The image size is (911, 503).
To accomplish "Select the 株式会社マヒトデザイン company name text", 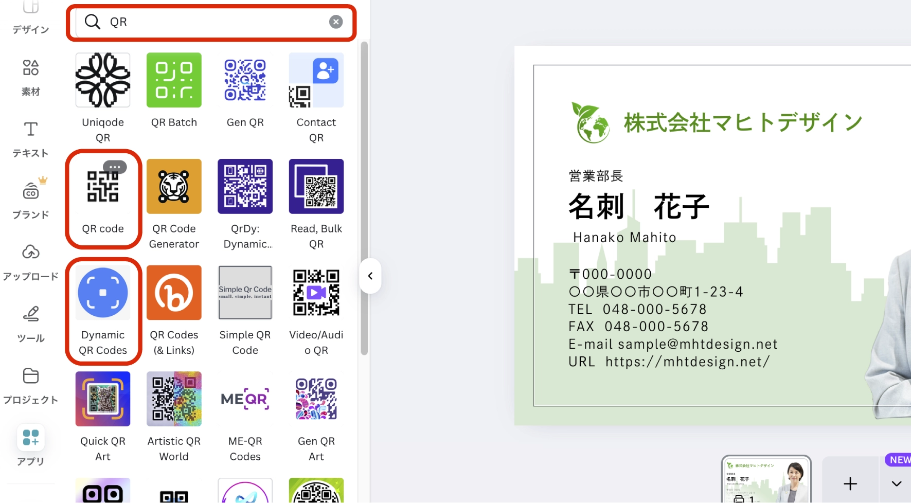I will [743, 122].
